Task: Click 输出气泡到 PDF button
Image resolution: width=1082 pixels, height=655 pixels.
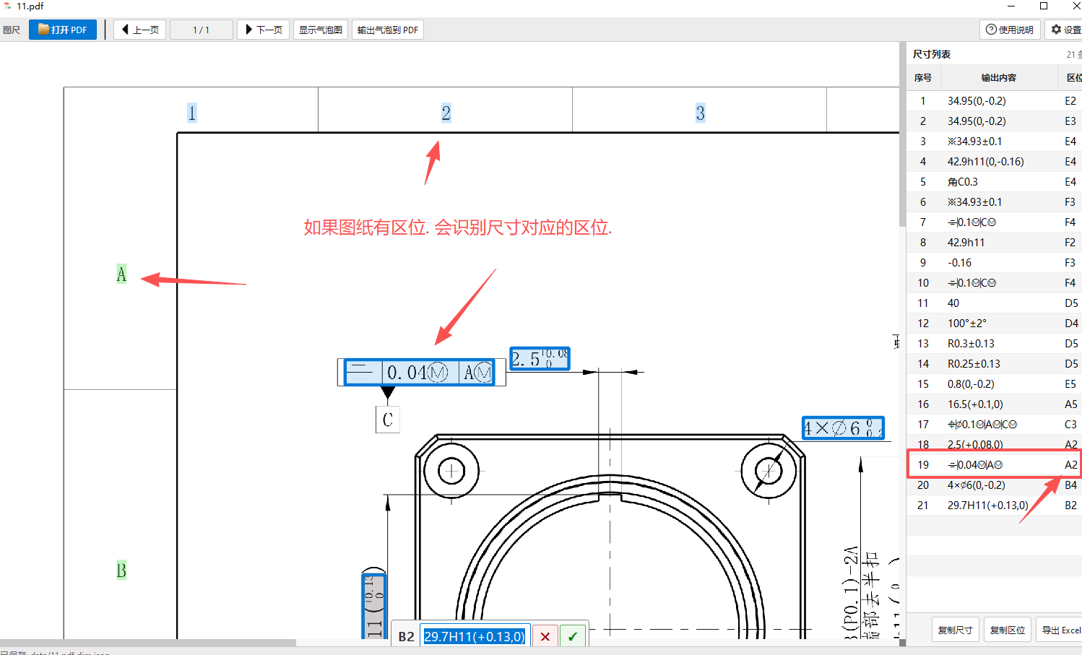Action: (388, 30)
